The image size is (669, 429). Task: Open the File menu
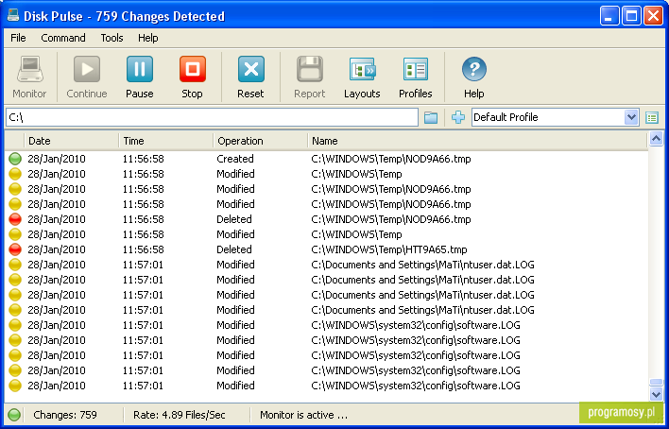(x=18, y=38)
